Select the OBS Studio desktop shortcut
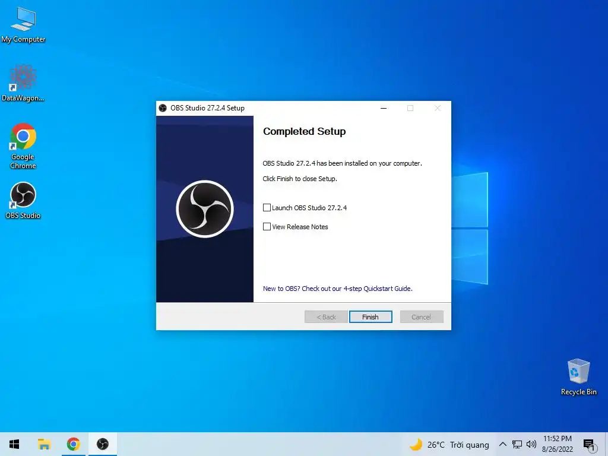Image resolution: width=608 pixels, height=456 pixels. pyautogui.click(x=23, y=201)
